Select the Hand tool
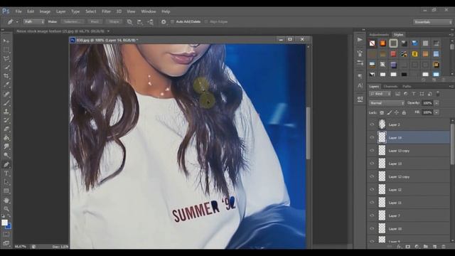455x256 pixels. coord(6,201)
